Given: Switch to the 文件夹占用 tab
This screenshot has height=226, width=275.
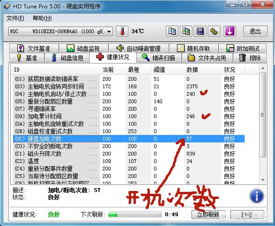Looking at the screenshot, I should coord(207,58).
